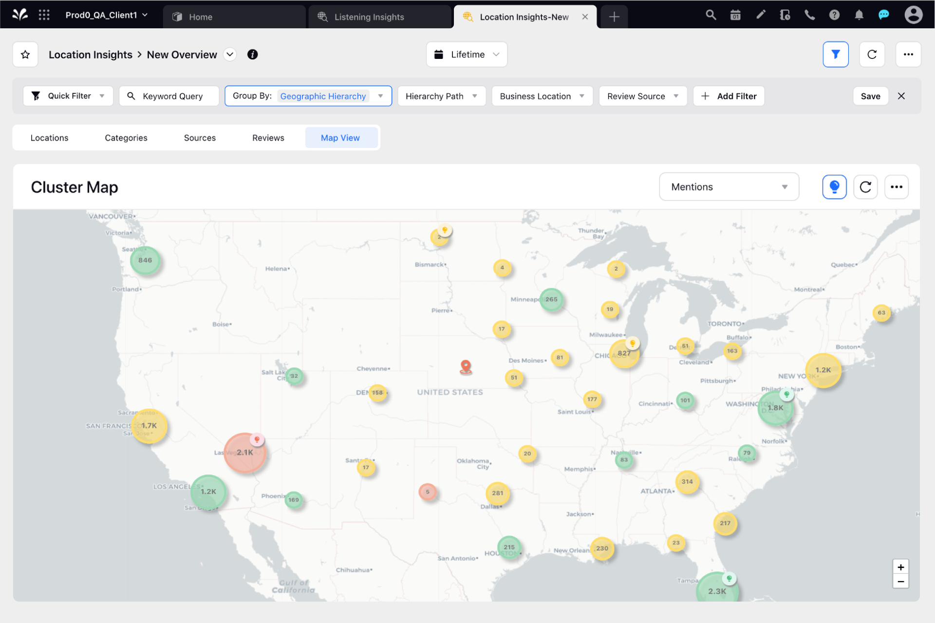Refresh the Cluster Map widget

(865, 187)
